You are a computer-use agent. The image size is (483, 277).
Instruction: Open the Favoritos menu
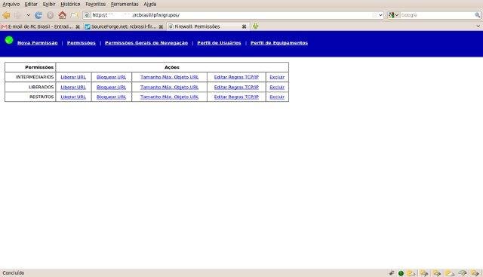(96, 4)
